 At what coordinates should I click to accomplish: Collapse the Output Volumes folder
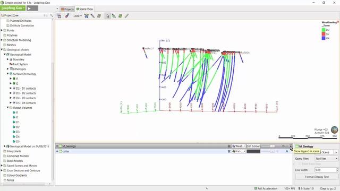coord(8,108)
